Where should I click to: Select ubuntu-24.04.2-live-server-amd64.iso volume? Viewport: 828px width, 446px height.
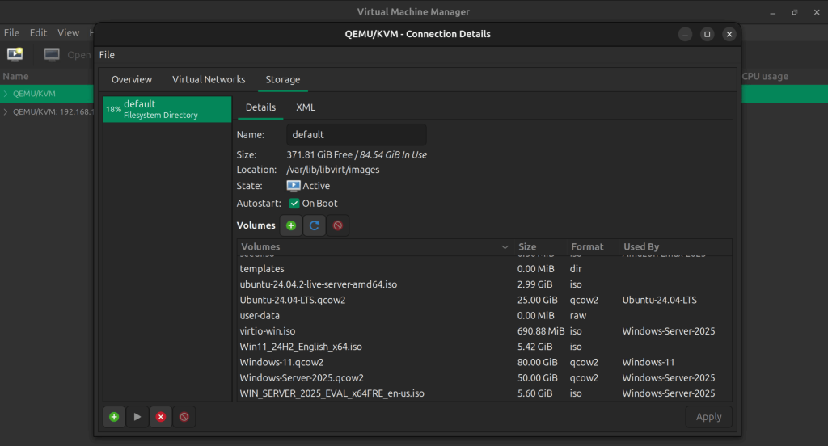point(485,284)
